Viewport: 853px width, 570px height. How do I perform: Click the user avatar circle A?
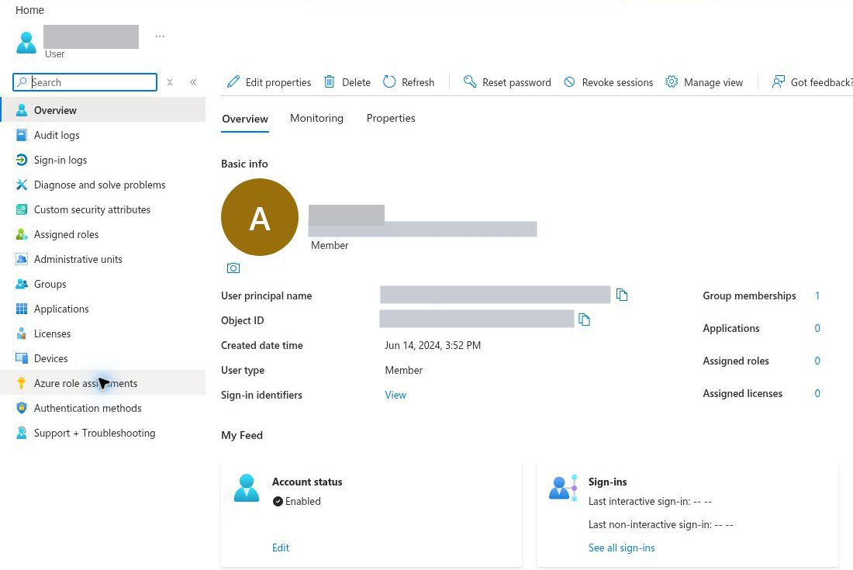point(260,217)
